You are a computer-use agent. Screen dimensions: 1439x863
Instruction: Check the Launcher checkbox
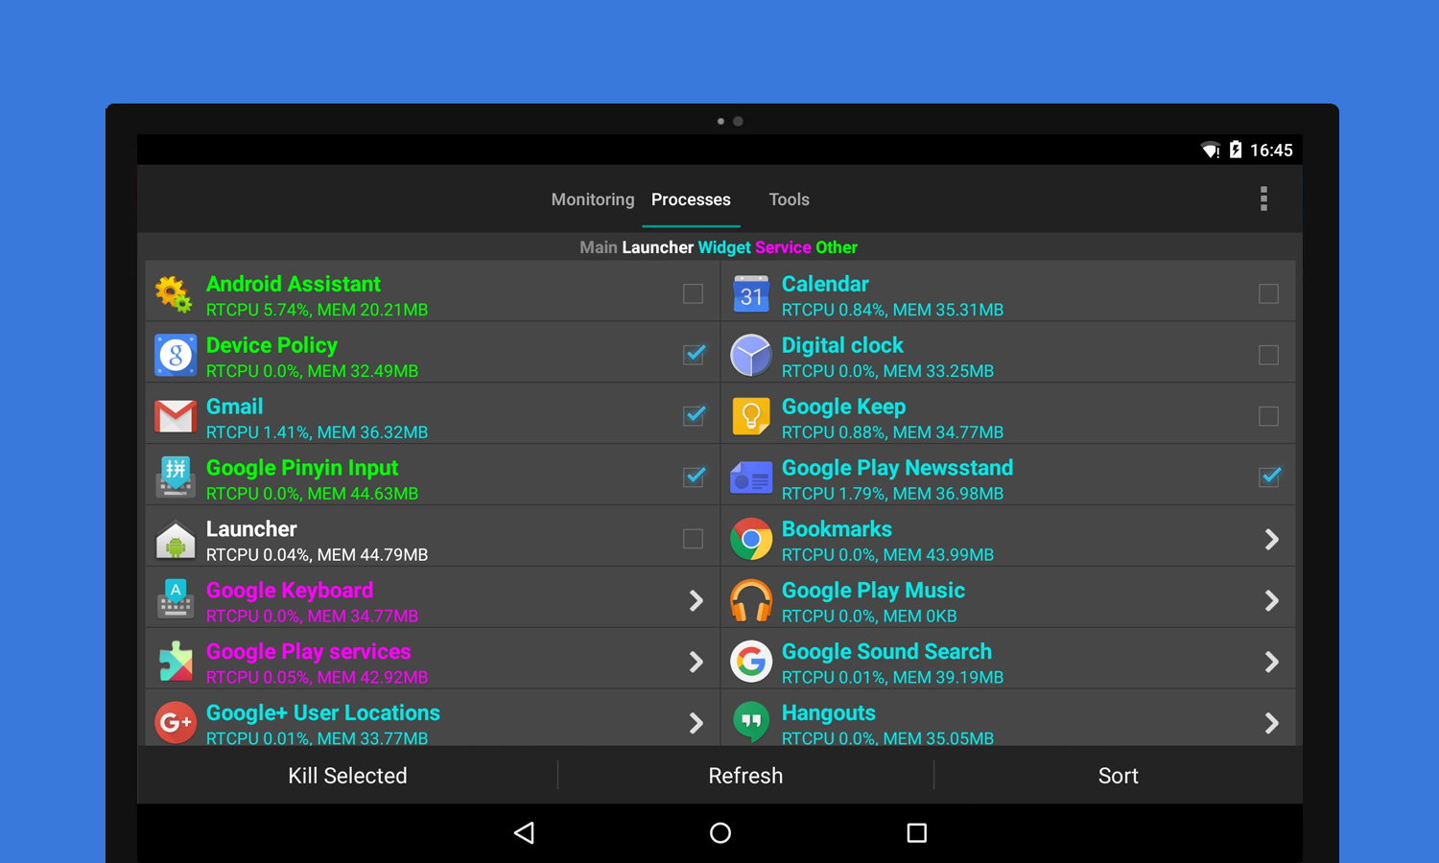point(693,539)
